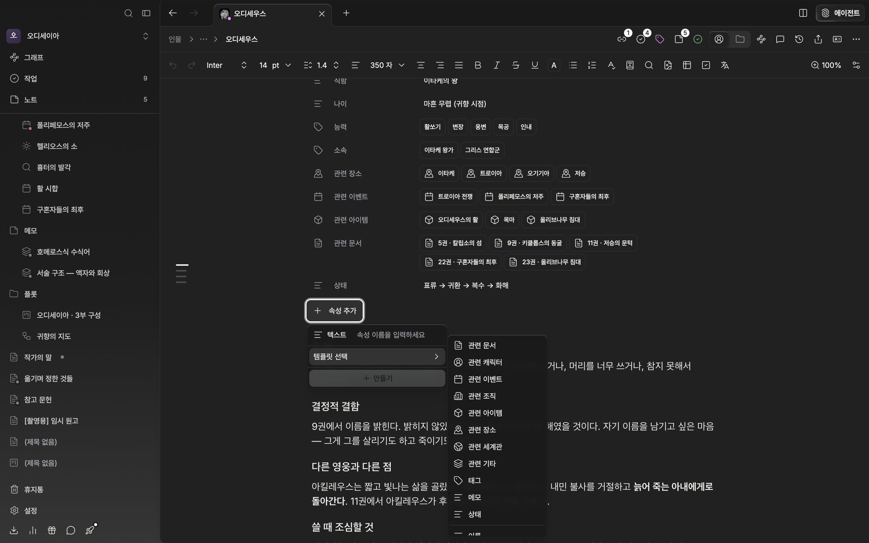The image size is (869, 543).
Task: Open version history icon
Action: pos(799,39)
